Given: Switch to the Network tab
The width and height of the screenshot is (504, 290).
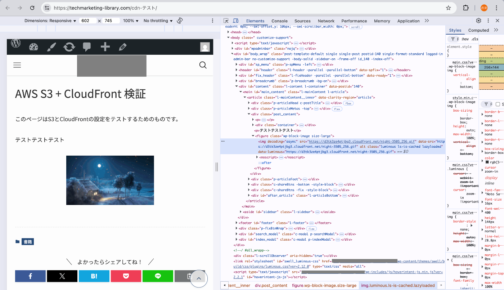Looking at the screenshot, I should tap(326, 21).
